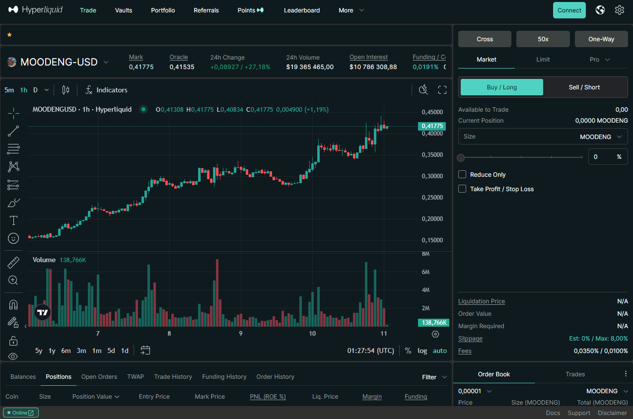Tick the Take Profit / Stop Loss checkbox
633x419 pixels.
[462, 189]
